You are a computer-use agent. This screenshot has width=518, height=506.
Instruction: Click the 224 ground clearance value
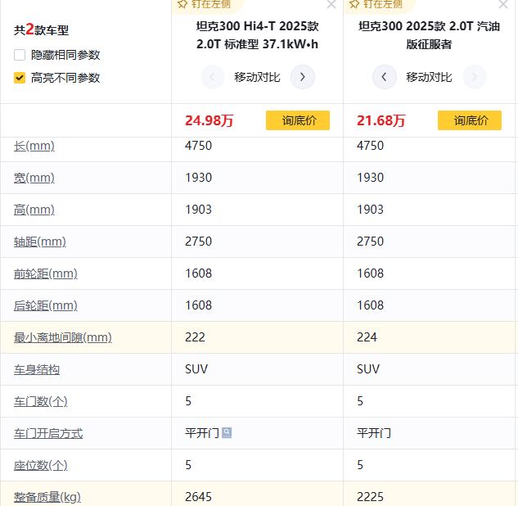click(367, 337)
